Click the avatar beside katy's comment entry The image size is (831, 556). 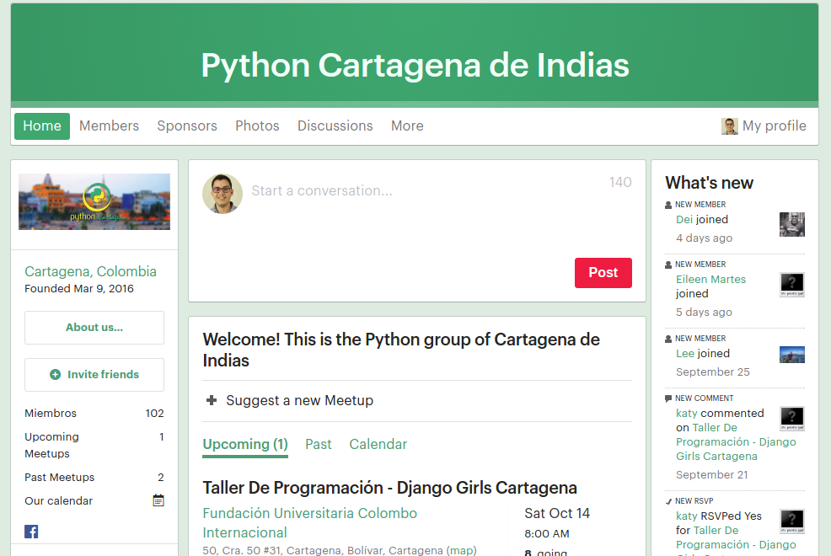pos(791,419)
